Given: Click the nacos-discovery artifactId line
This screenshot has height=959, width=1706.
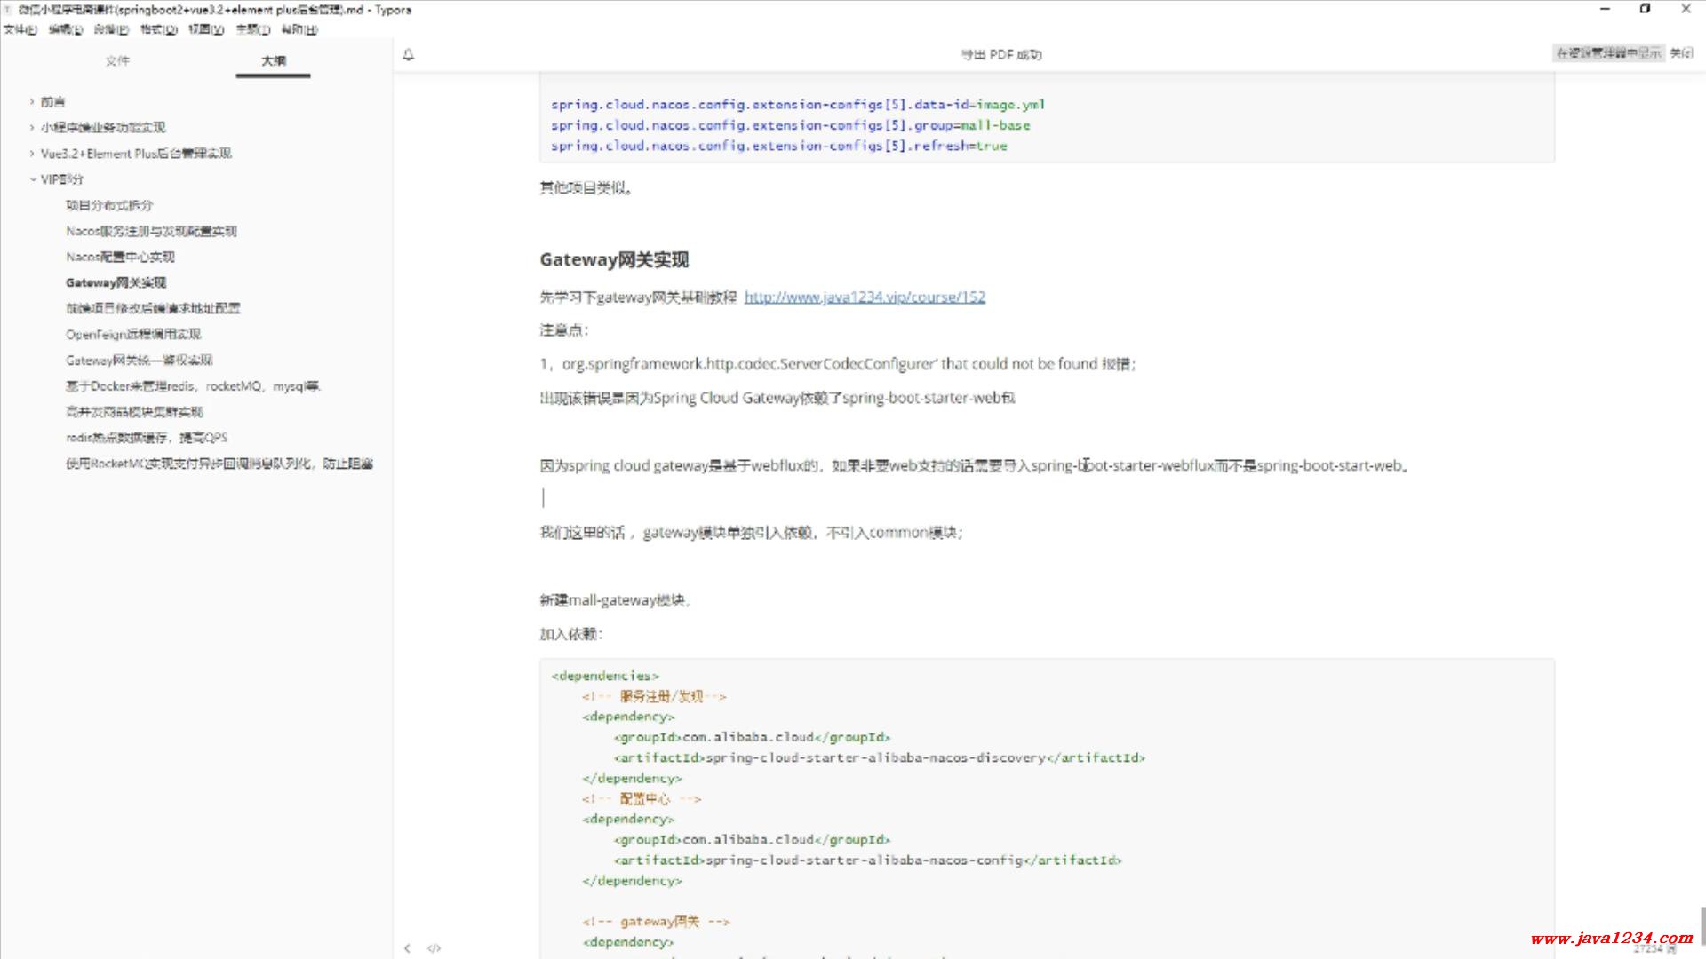Looking at the screenshot, I should [x=879, y=758].
